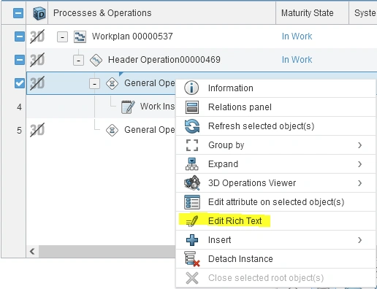
Task: Open the Group by submenu arrow
Action: pos(359,145)
